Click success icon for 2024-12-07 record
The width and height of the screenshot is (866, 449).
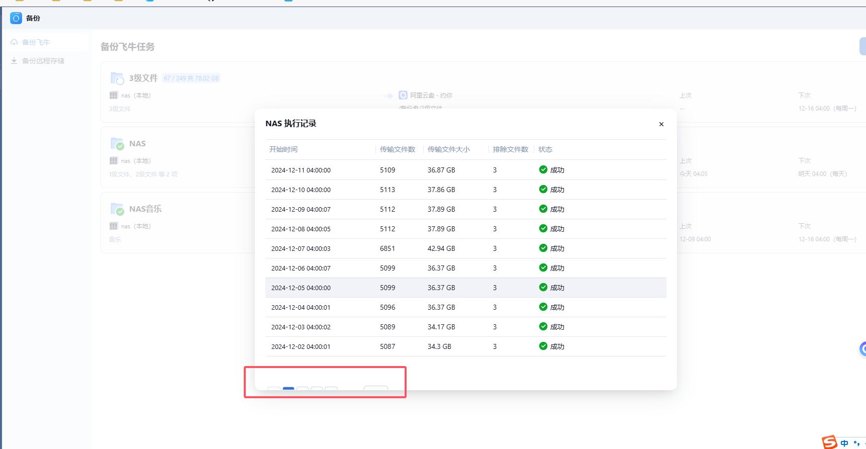(543, 248)
